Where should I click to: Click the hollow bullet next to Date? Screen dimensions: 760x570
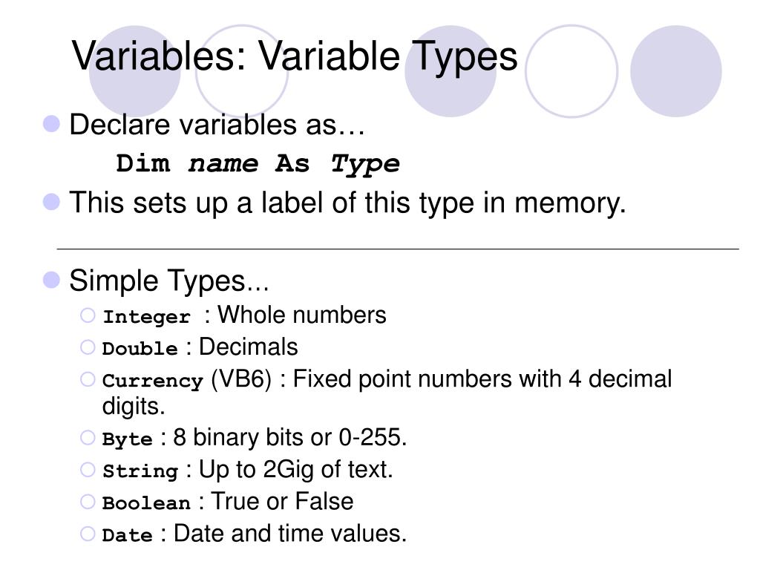point(88,534)
